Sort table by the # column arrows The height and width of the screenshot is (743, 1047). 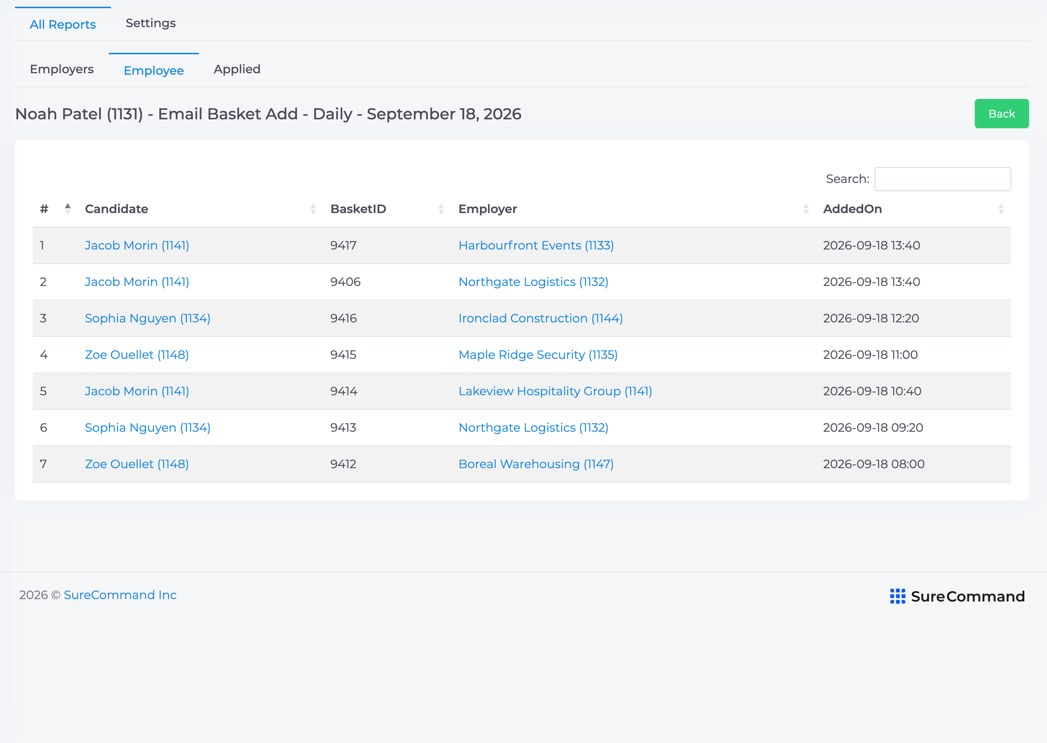coord(68,209)
